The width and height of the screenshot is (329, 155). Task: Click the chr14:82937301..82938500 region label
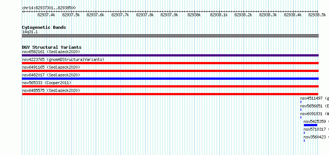tap(49, 8)
